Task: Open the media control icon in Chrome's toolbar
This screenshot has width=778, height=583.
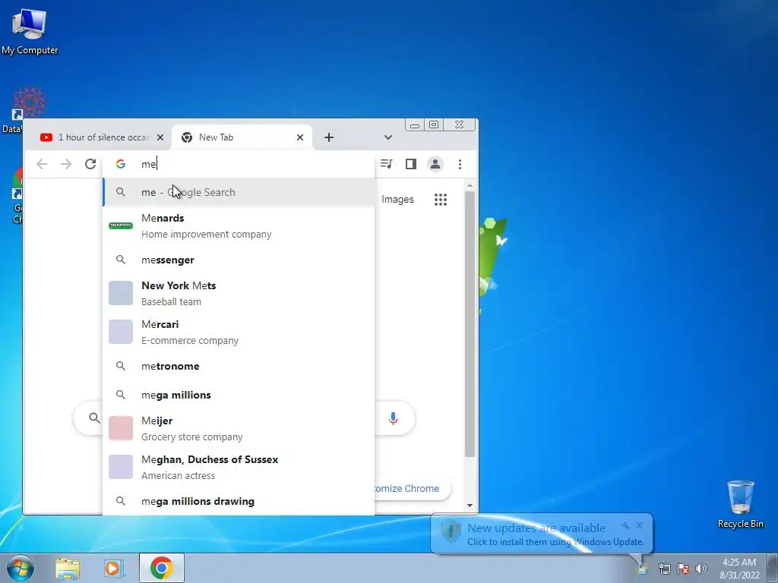Action: (387, 164)
